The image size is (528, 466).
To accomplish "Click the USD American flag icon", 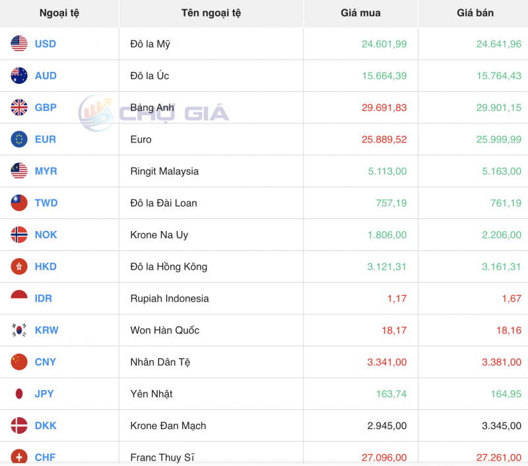I will click(x=18, y=44).
